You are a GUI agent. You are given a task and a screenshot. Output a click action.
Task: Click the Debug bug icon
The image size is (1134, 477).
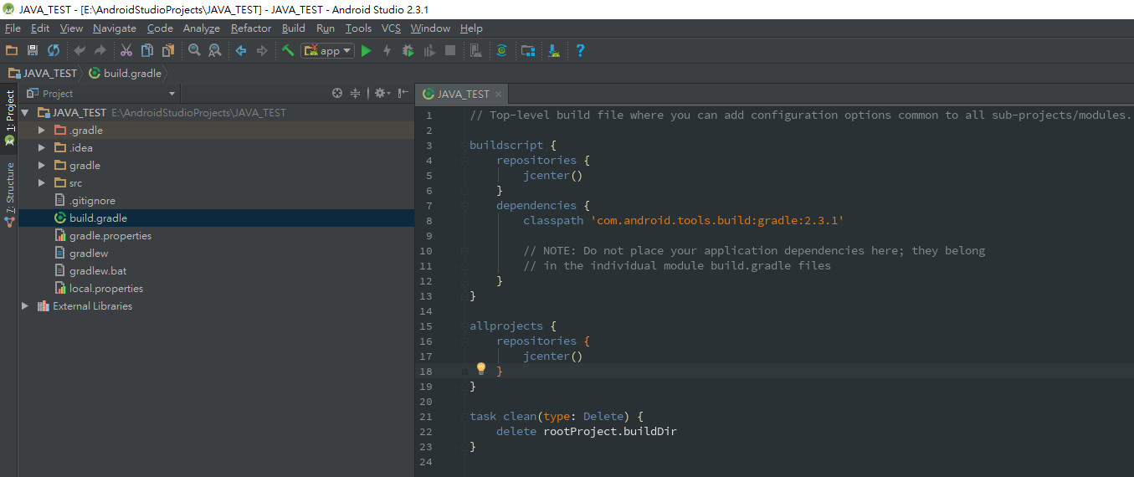tap(408, 51)
